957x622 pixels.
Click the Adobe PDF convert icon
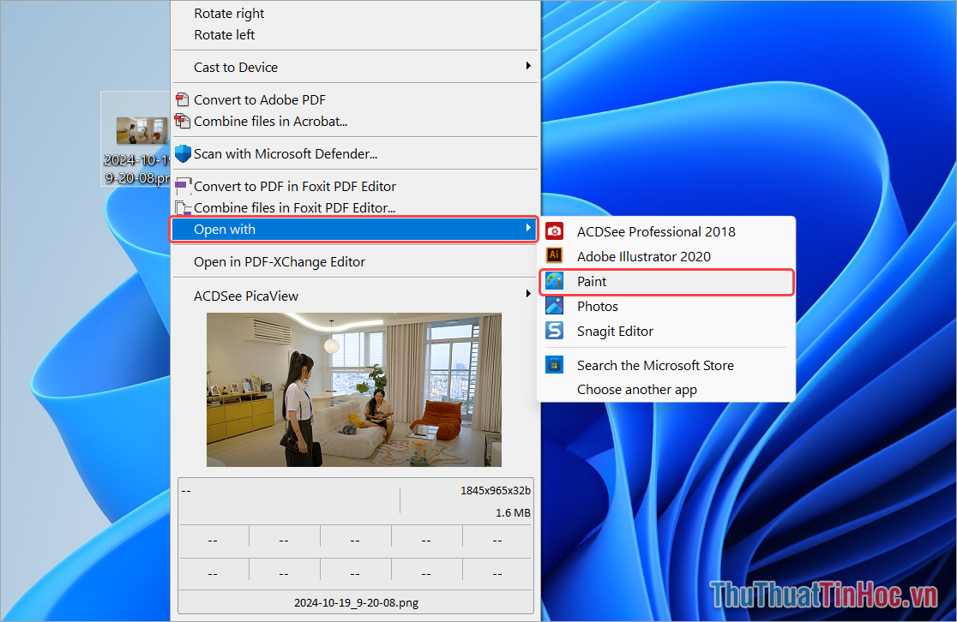click(183, 99)
